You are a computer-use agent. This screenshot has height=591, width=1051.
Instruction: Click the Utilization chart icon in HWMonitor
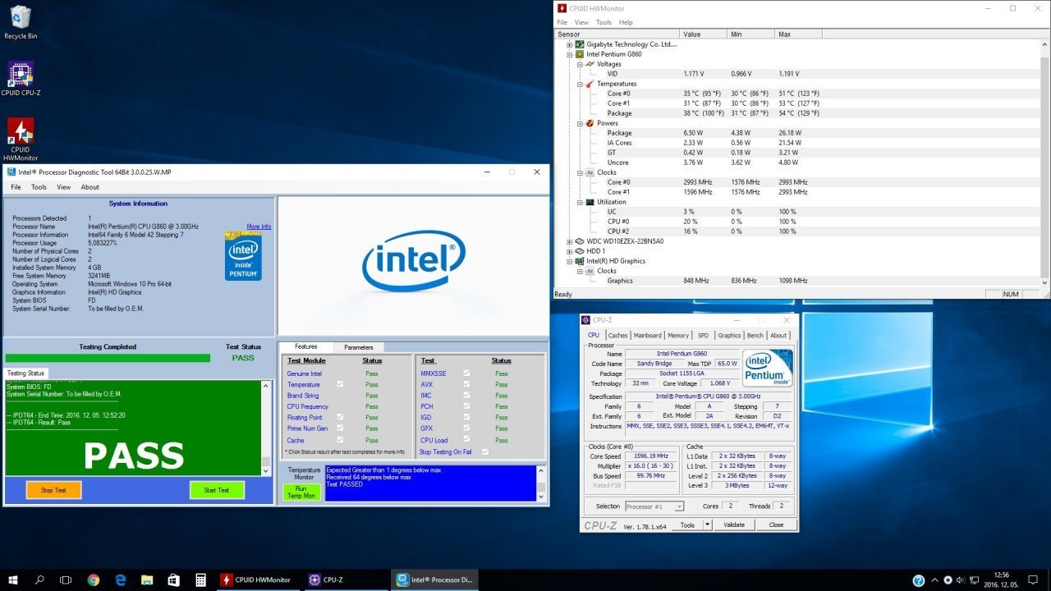coord(590,202)
